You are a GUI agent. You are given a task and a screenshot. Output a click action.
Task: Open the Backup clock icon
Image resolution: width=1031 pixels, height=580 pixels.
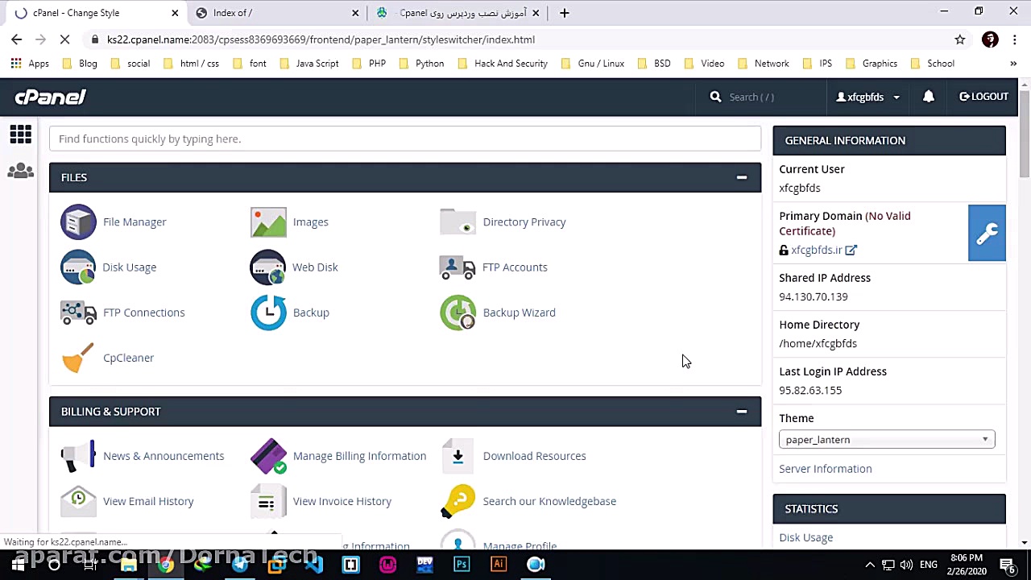[268, 313]
